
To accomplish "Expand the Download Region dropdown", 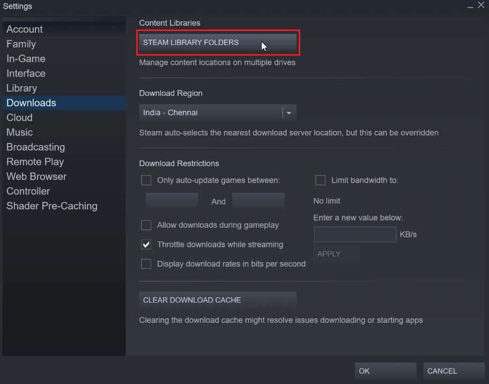I will tap(288, 112).
